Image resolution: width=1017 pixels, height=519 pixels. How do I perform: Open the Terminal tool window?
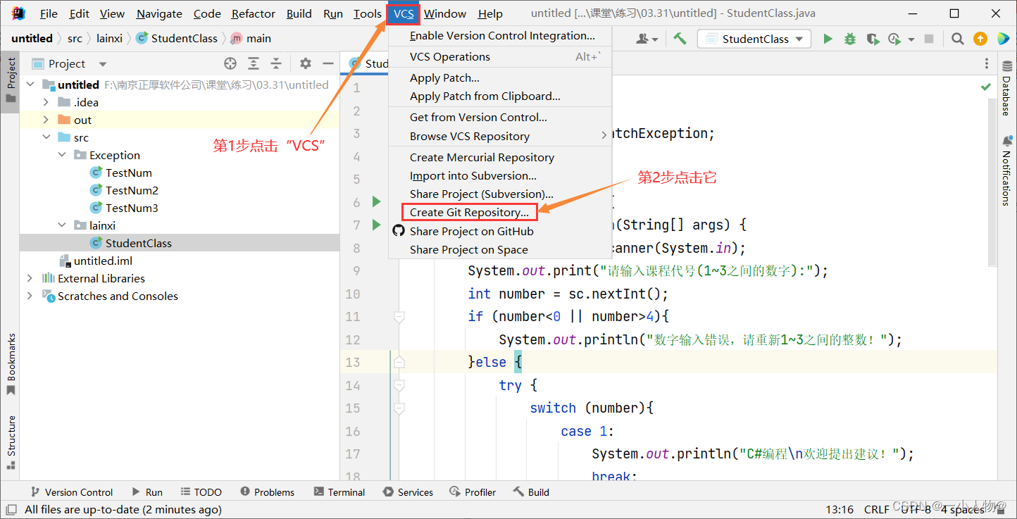(339, 492)
